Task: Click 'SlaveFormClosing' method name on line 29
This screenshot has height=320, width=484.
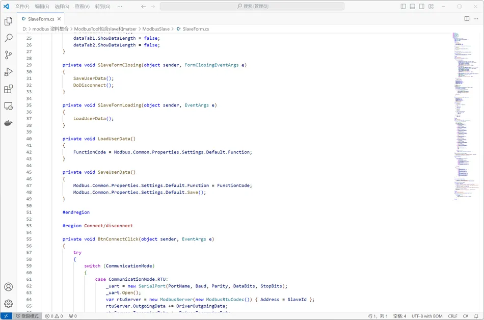Action: [119, 65]
